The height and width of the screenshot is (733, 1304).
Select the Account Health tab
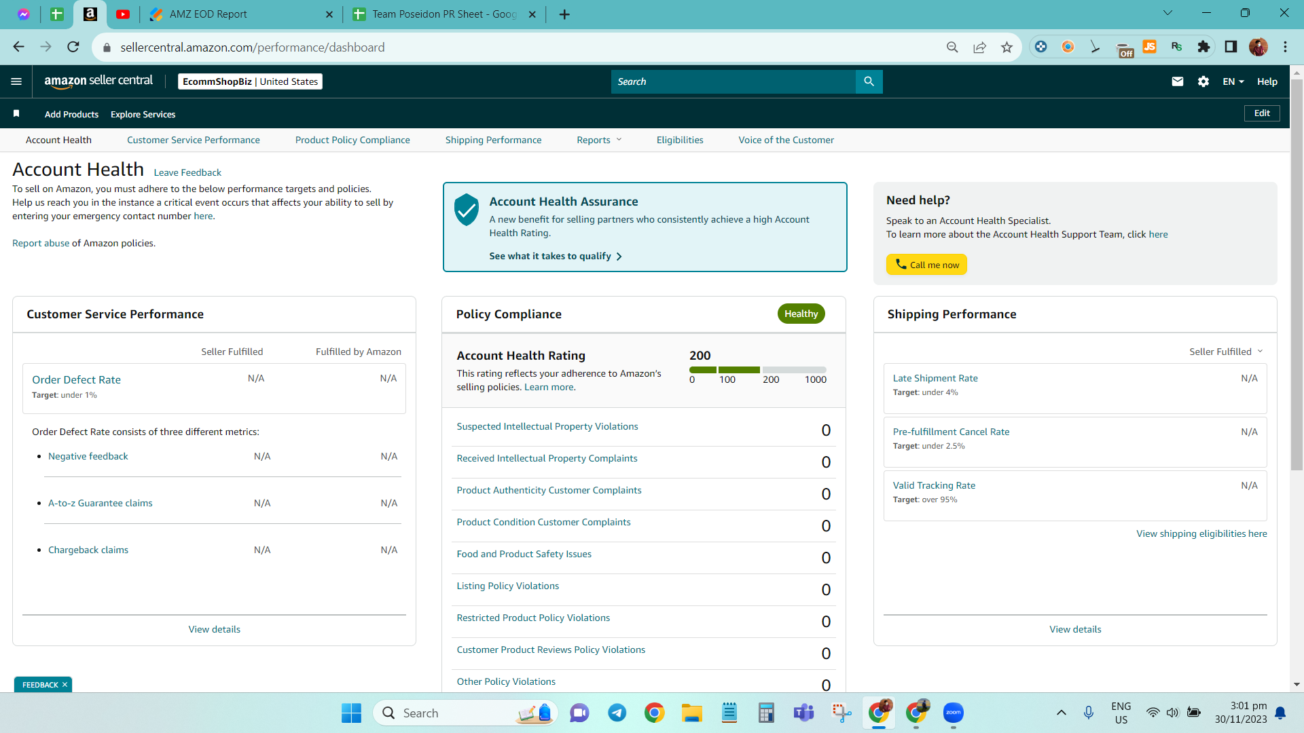point(58,140)
